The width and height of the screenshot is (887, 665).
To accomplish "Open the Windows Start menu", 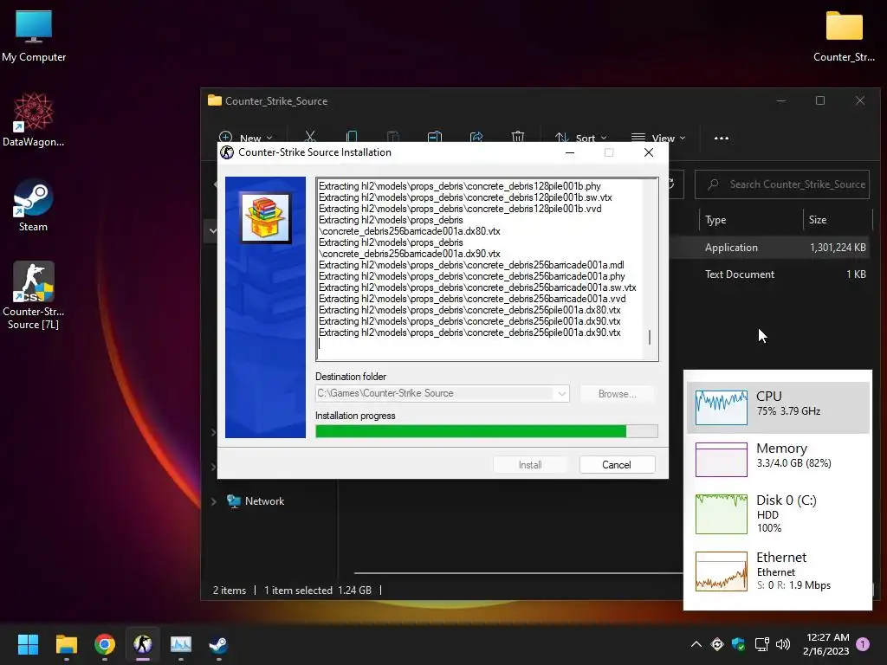I will [x=28, y=644].
